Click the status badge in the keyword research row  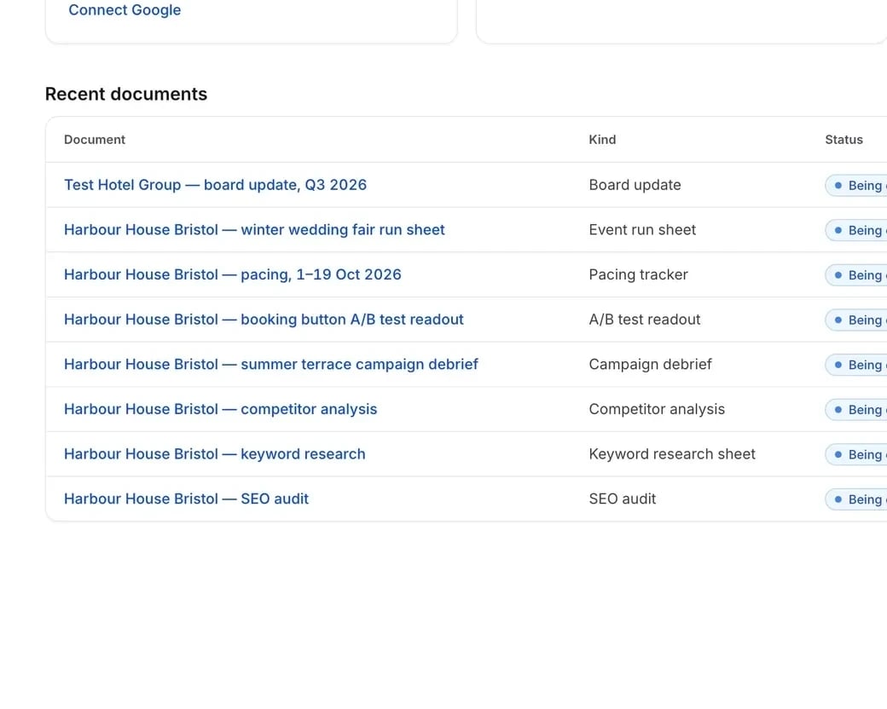[856, 454]
